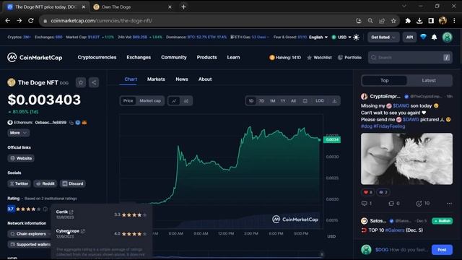Select the line chart view icon
Screen dimensions: 462x260
coord(174,101)
